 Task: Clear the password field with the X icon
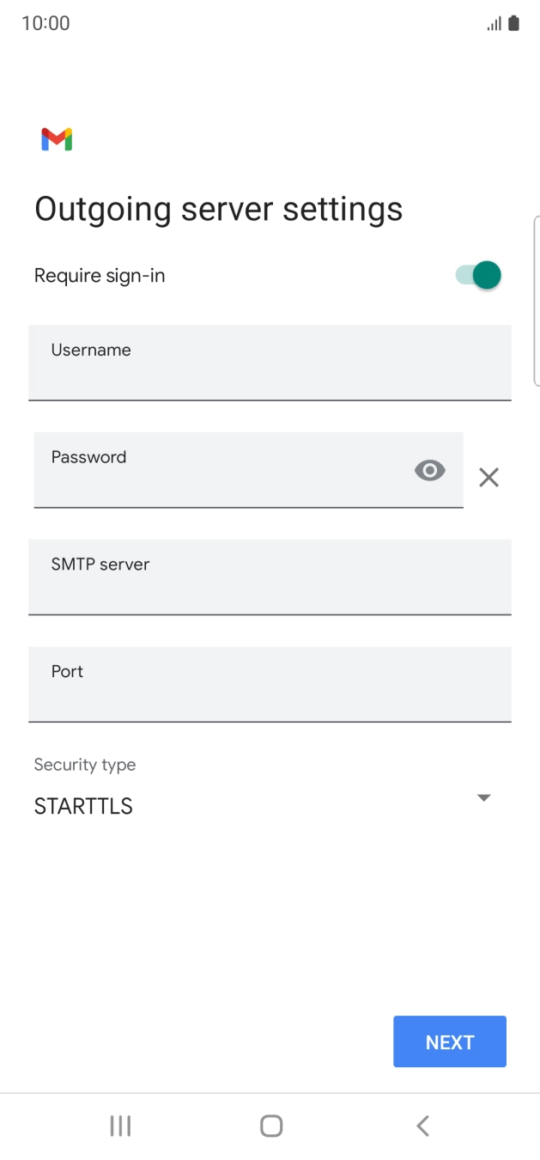click(488, 477)
